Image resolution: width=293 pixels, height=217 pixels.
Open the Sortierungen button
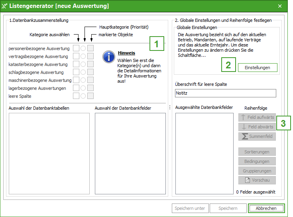257,152
